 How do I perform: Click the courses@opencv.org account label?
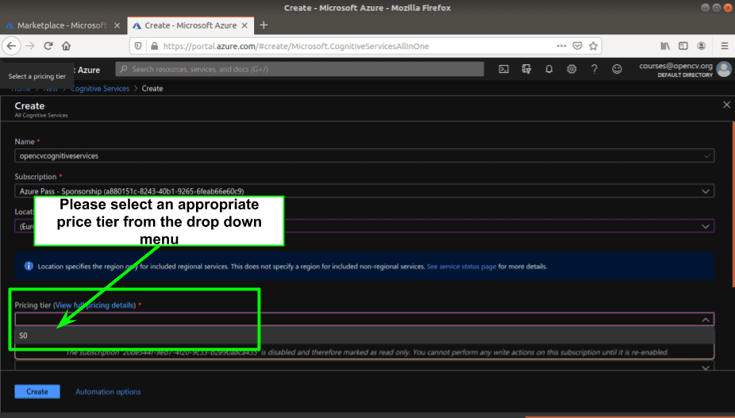[675, 66]
